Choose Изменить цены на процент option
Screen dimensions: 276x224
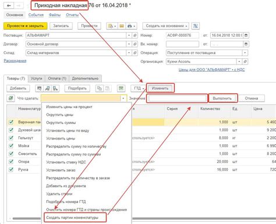click(69, 107)
